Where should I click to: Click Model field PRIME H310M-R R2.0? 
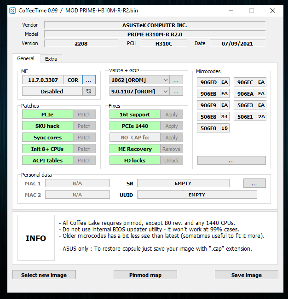pyautogui.click(x=155, y=34)
